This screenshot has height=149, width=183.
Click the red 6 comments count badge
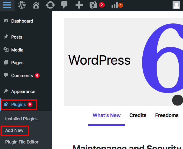[37, 75]
